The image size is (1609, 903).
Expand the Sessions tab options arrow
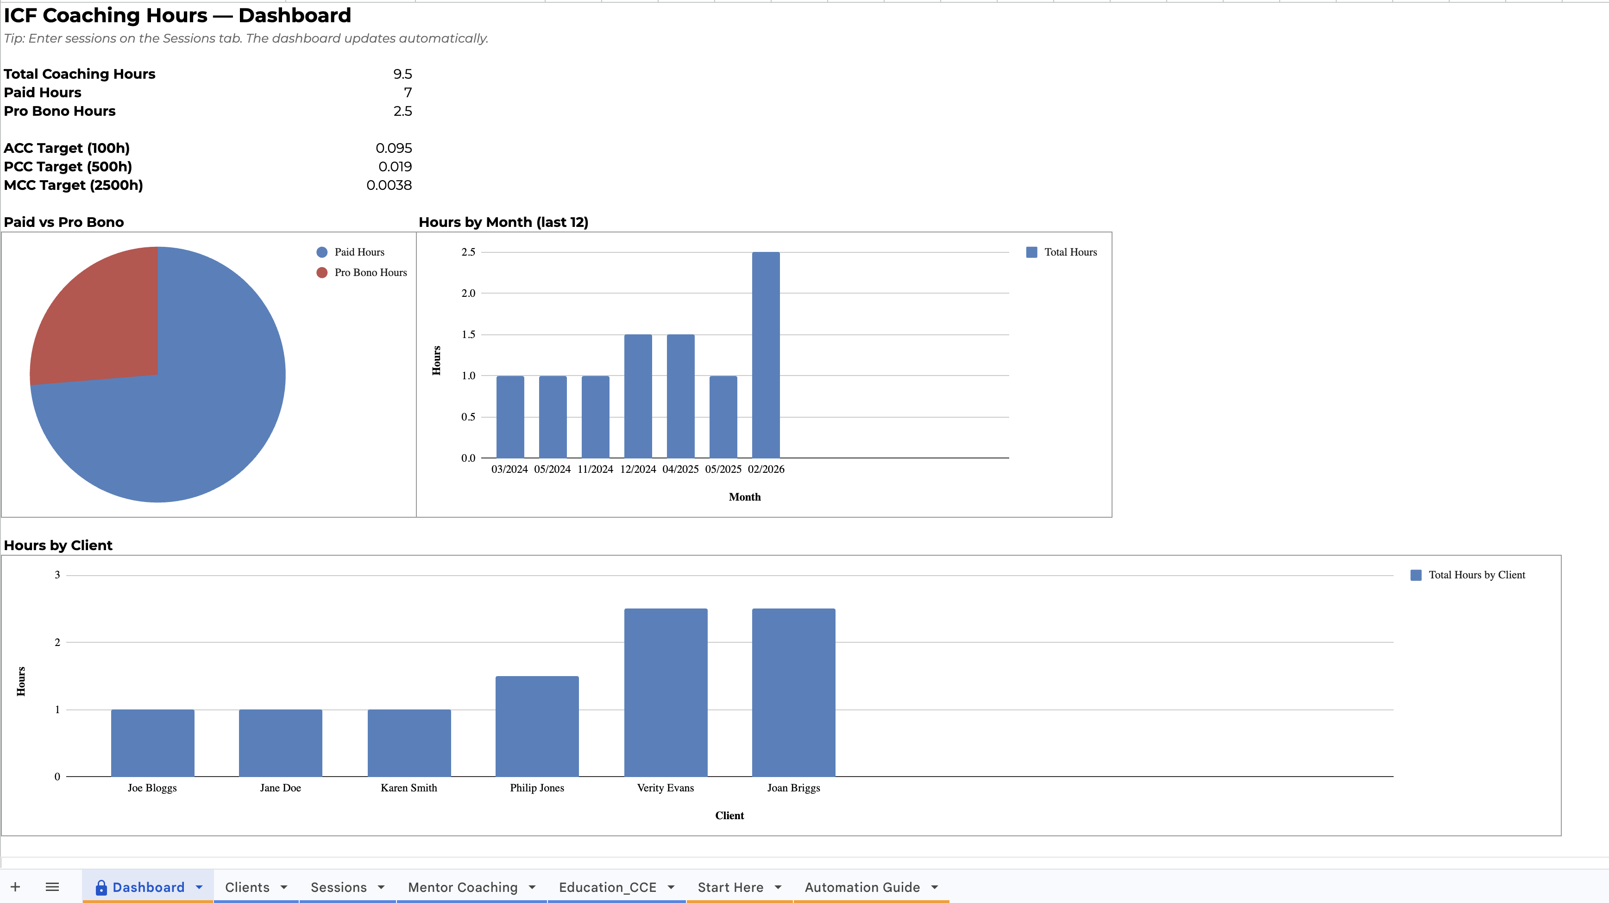pyautogui.click(x=381, y=887)
